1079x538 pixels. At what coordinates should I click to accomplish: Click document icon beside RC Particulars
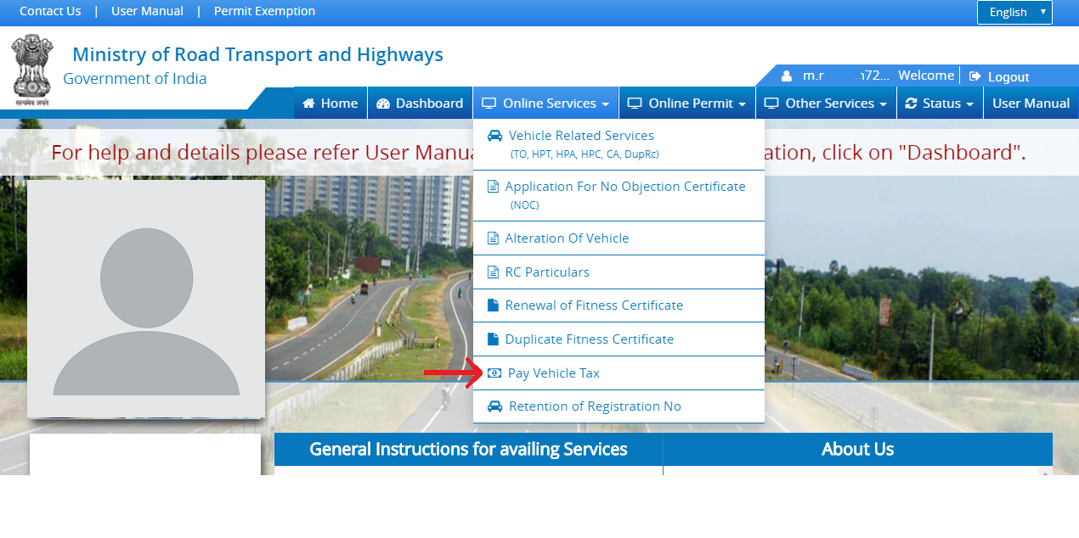(x=493, y=272)
